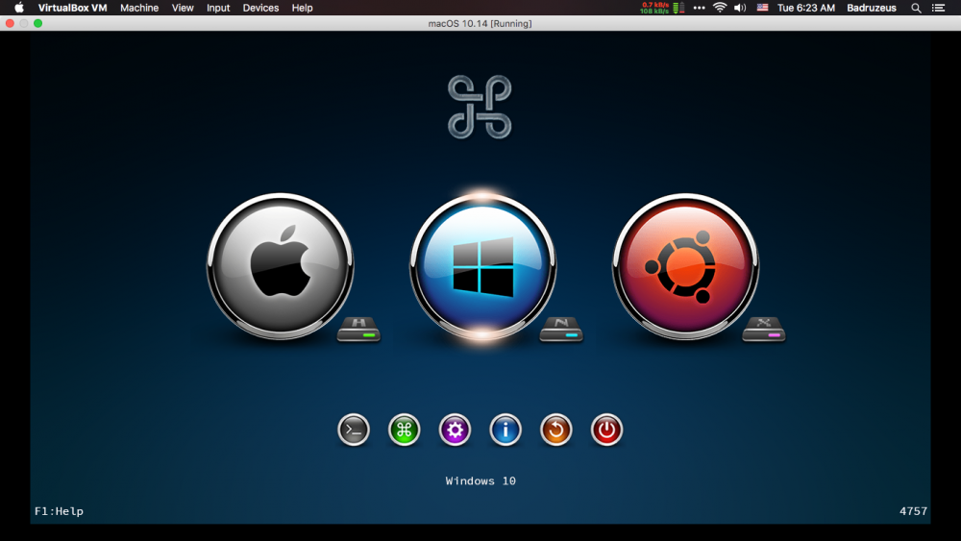Click the drive badge under Ubuntu

pyautogui.click(x=764, y=329)
